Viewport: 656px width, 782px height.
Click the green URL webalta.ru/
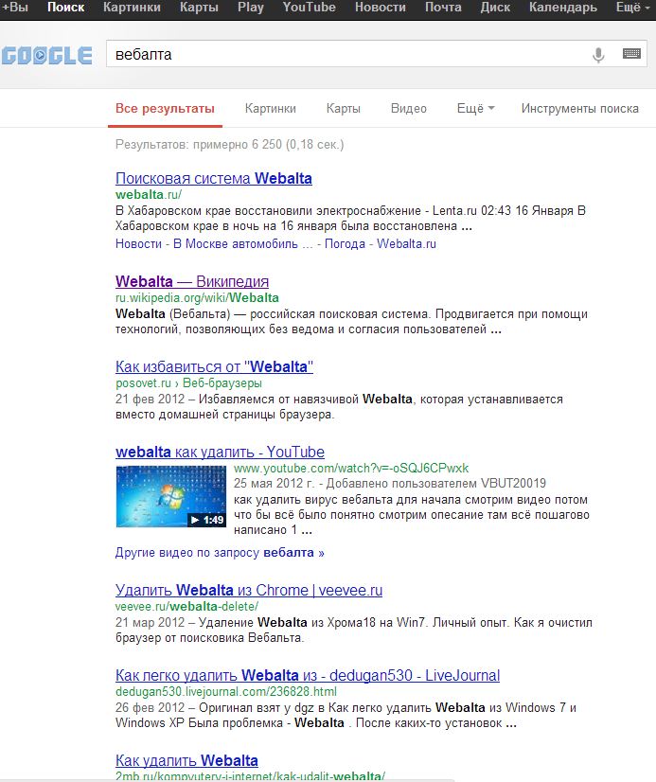(x=149, y=194)
